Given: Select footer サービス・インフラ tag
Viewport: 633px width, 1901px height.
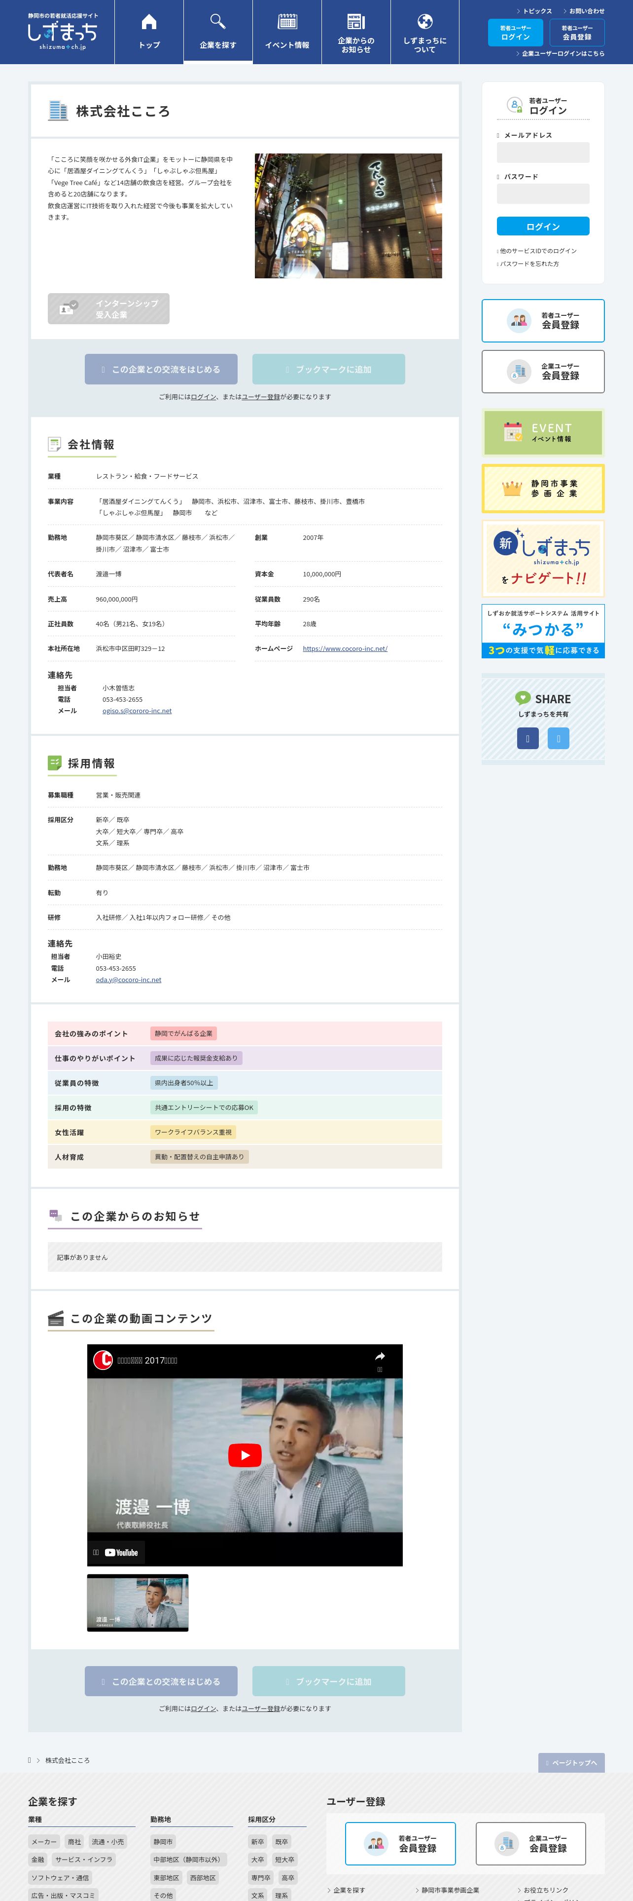Looking at the screenshot, I should [83, 1860].
